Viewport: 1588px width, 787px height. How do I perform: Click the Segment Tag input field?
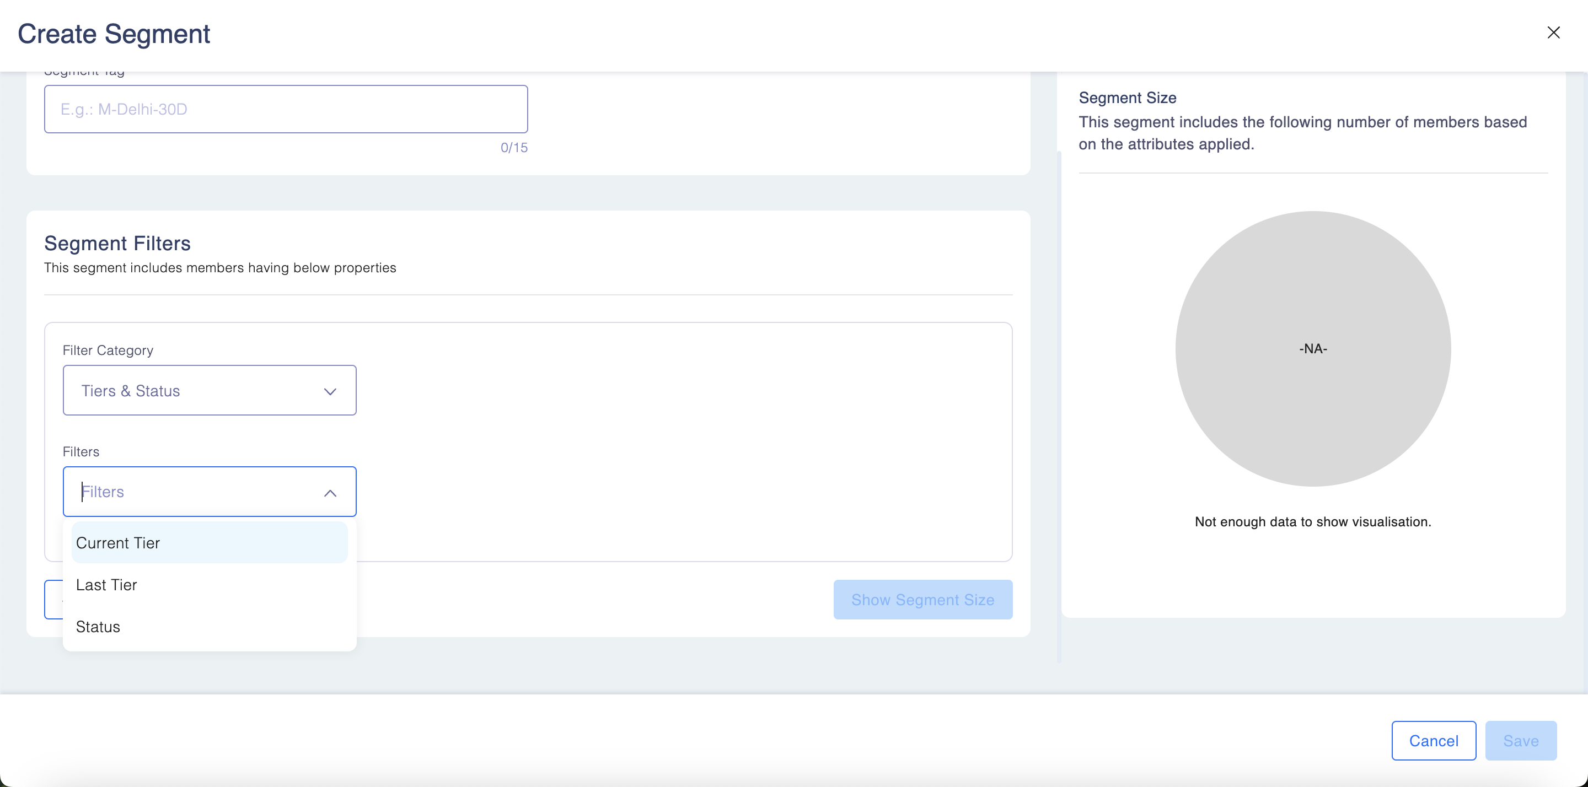coord(286,109)
